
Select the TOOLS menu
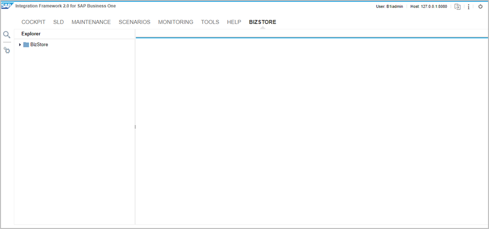210,22
